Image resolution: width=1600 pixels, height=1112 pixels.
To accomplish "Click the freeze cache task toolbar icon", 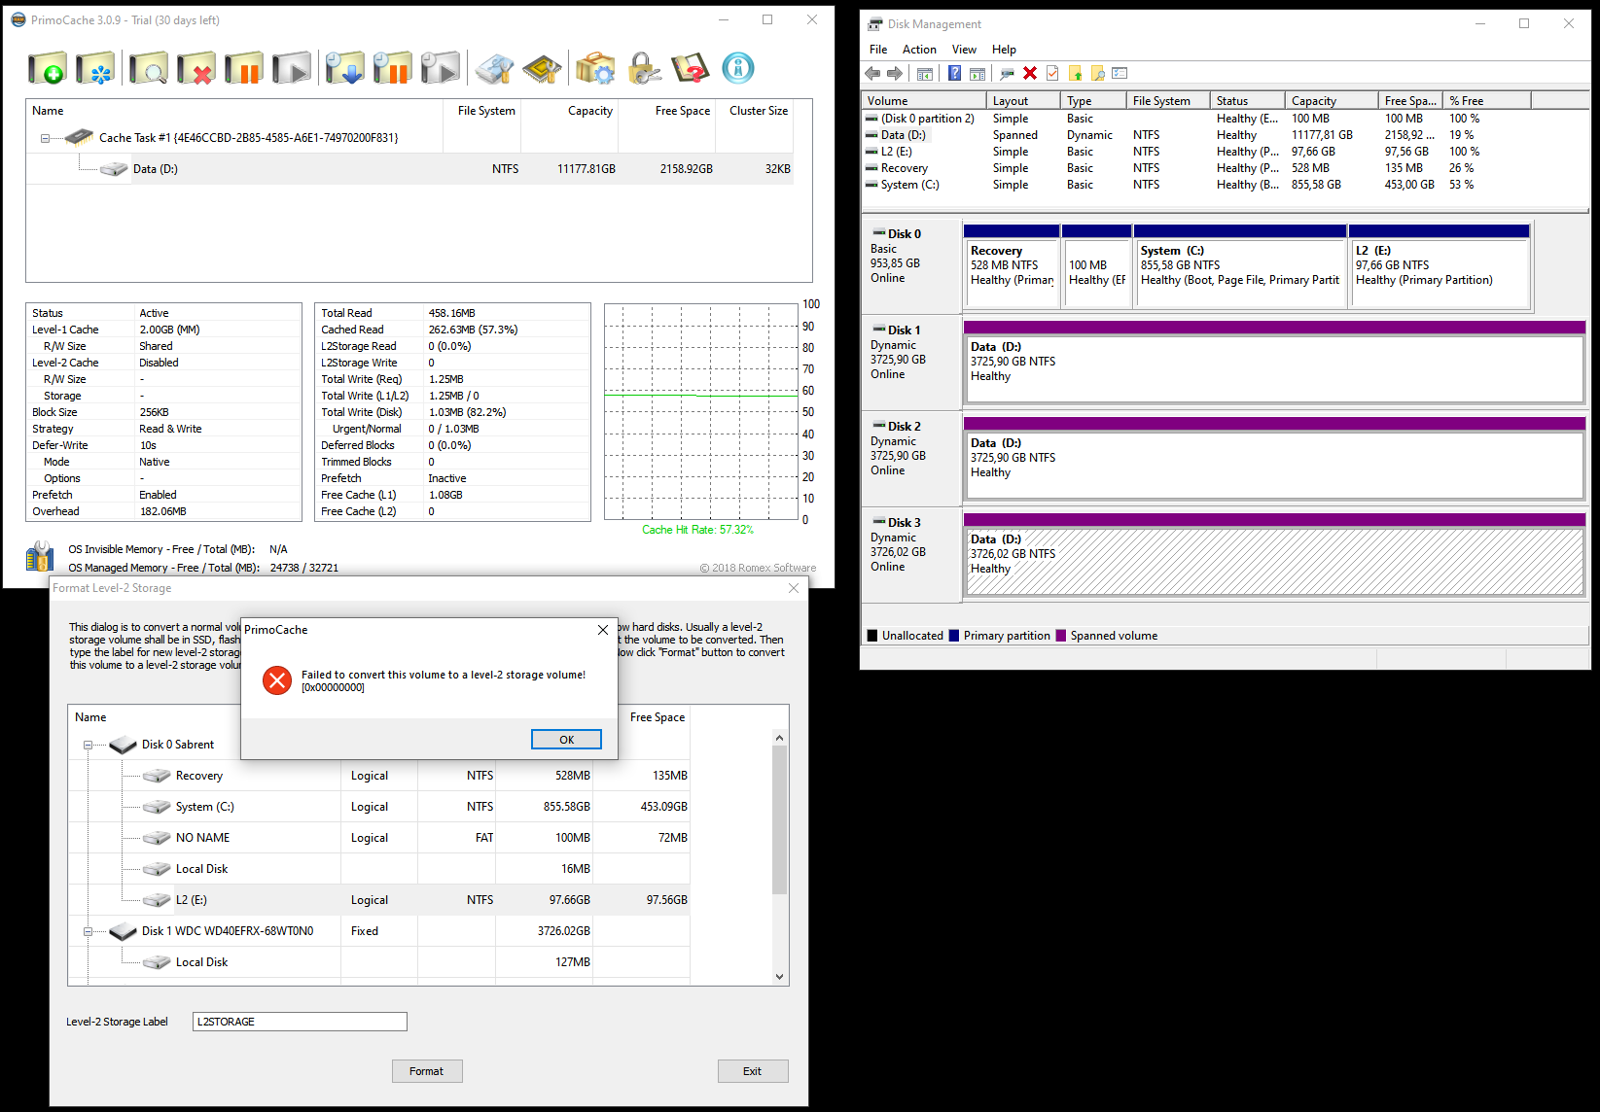I will (95, 68).
